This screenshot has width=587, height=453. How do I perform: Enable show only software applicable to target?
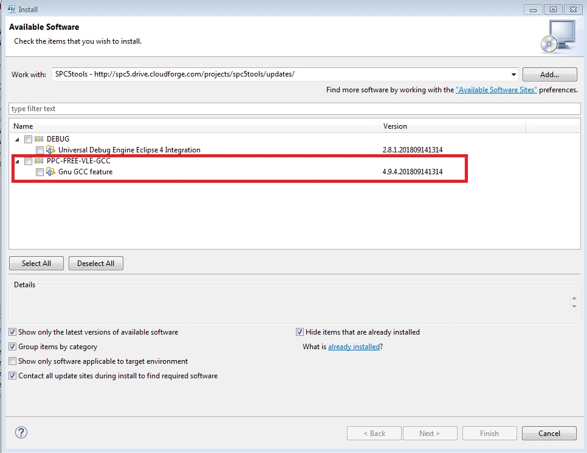(x=13, y=361)
